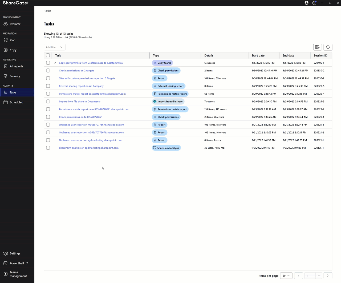
Task: Check the Copy gsoftpmmlisa task checkbox
Action: tap(48, 63)
